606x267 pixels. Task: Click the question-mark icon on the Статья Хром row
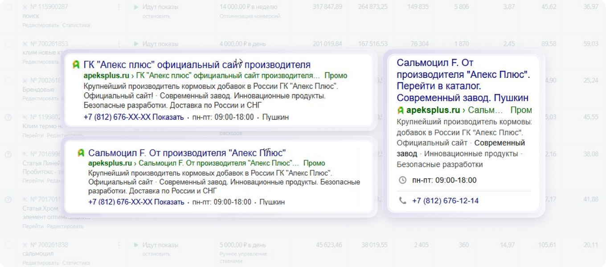pyautogui.click(x=8, y=200)
